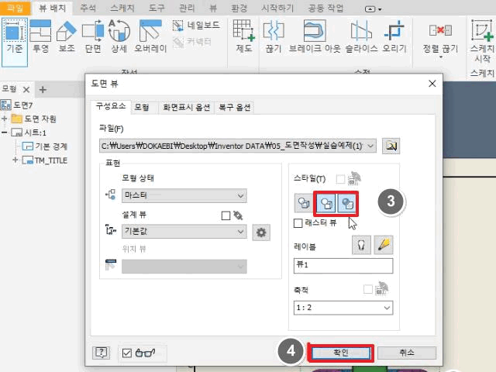
Task: Toggle label visibility light bulb icon
Action: coord(361,245)
